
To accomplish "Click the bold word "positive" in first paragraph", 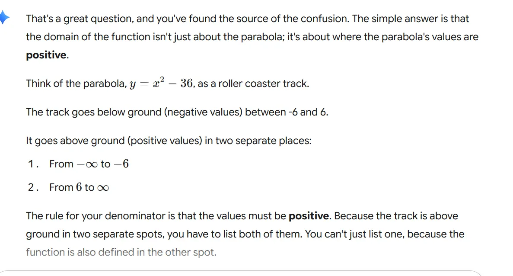I will 46,55.
